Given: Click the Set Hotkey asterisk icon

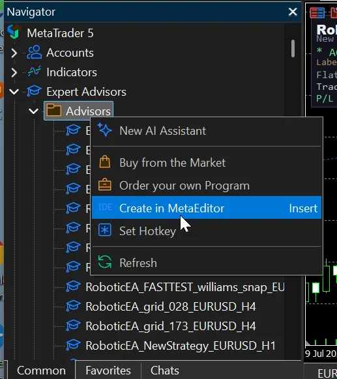Looking at the screenshot, I should pos(105,230).
